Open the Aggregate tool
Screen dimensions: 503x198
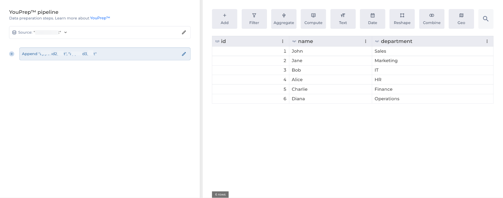[284, 19]
